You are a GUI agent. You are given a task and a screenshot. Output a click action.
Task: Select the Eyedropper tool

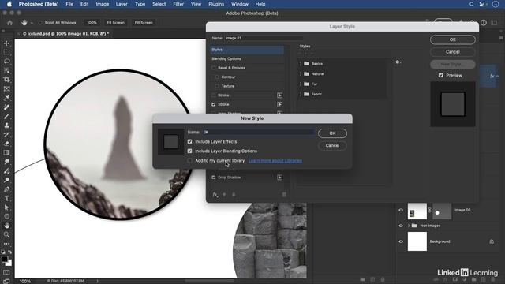point(6,98)
